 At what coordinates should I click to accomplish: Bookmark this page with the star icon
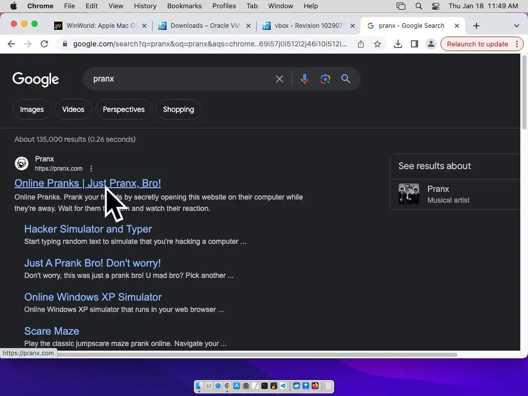pyautogui.click(x=377, y=44)
